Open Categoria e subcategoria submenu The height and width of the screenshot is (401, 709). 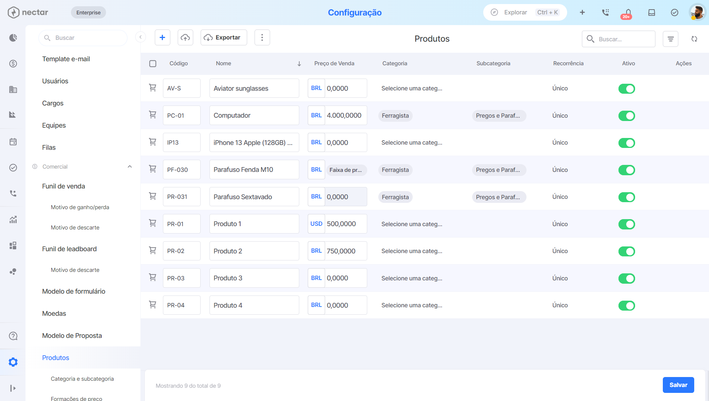point(82,379)
